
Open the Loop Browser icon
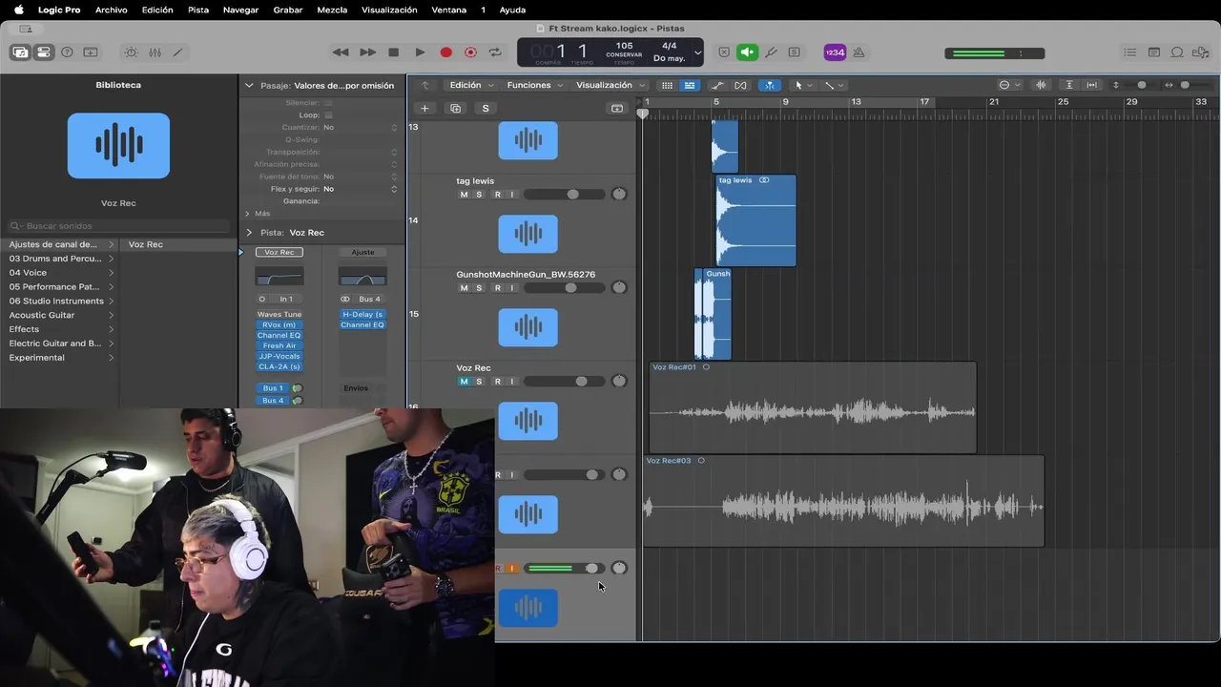[1177, 52]
